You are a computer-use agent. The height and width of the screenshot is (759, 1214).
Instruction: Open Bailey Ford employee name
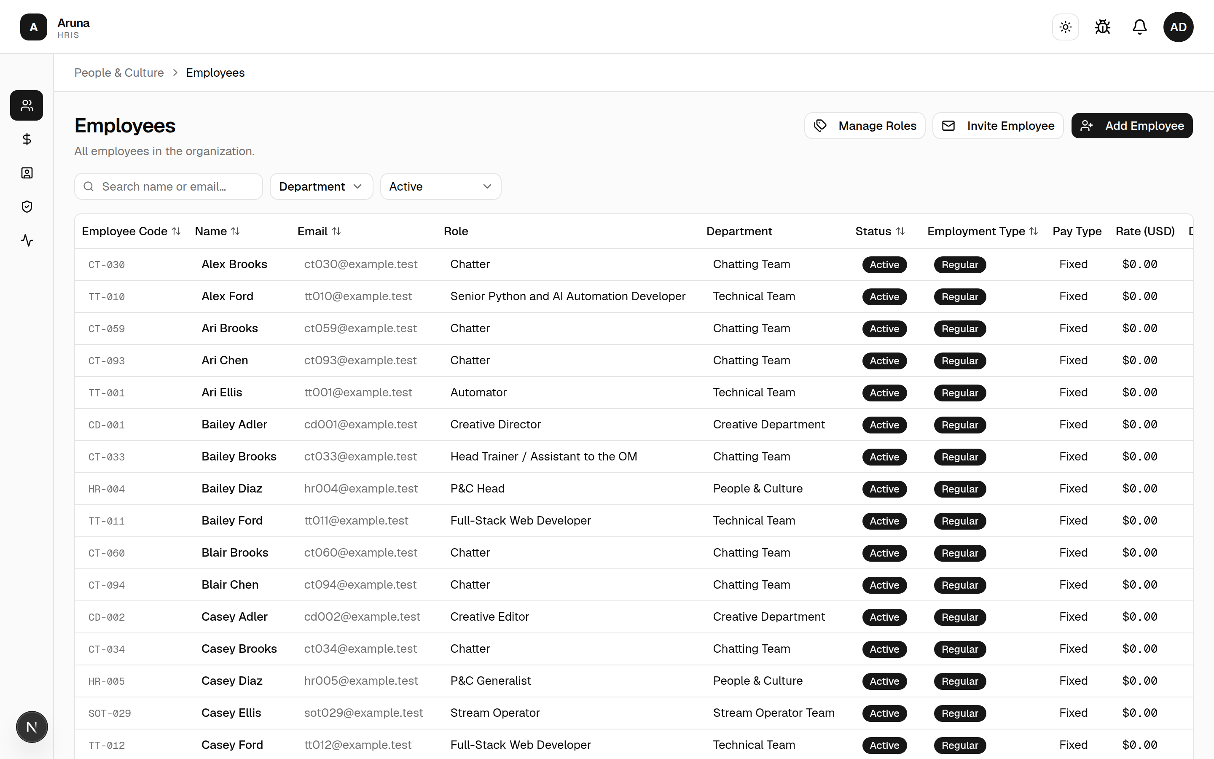coord(232,521)
